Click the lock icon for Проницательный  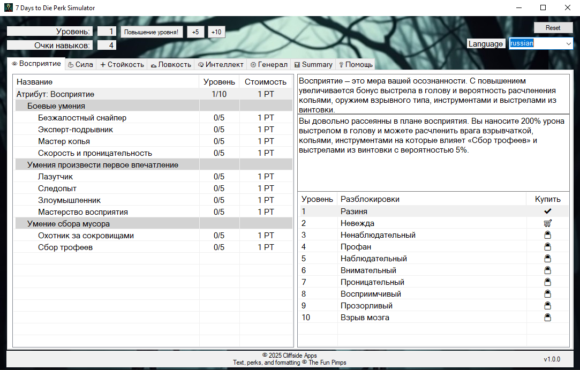[x=547, y=282]
